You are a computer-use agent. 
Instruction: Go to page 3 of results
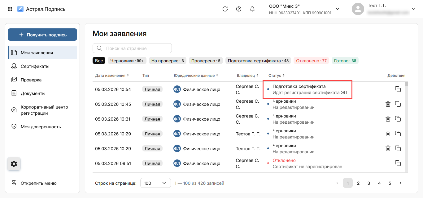(x=369, y=183)
